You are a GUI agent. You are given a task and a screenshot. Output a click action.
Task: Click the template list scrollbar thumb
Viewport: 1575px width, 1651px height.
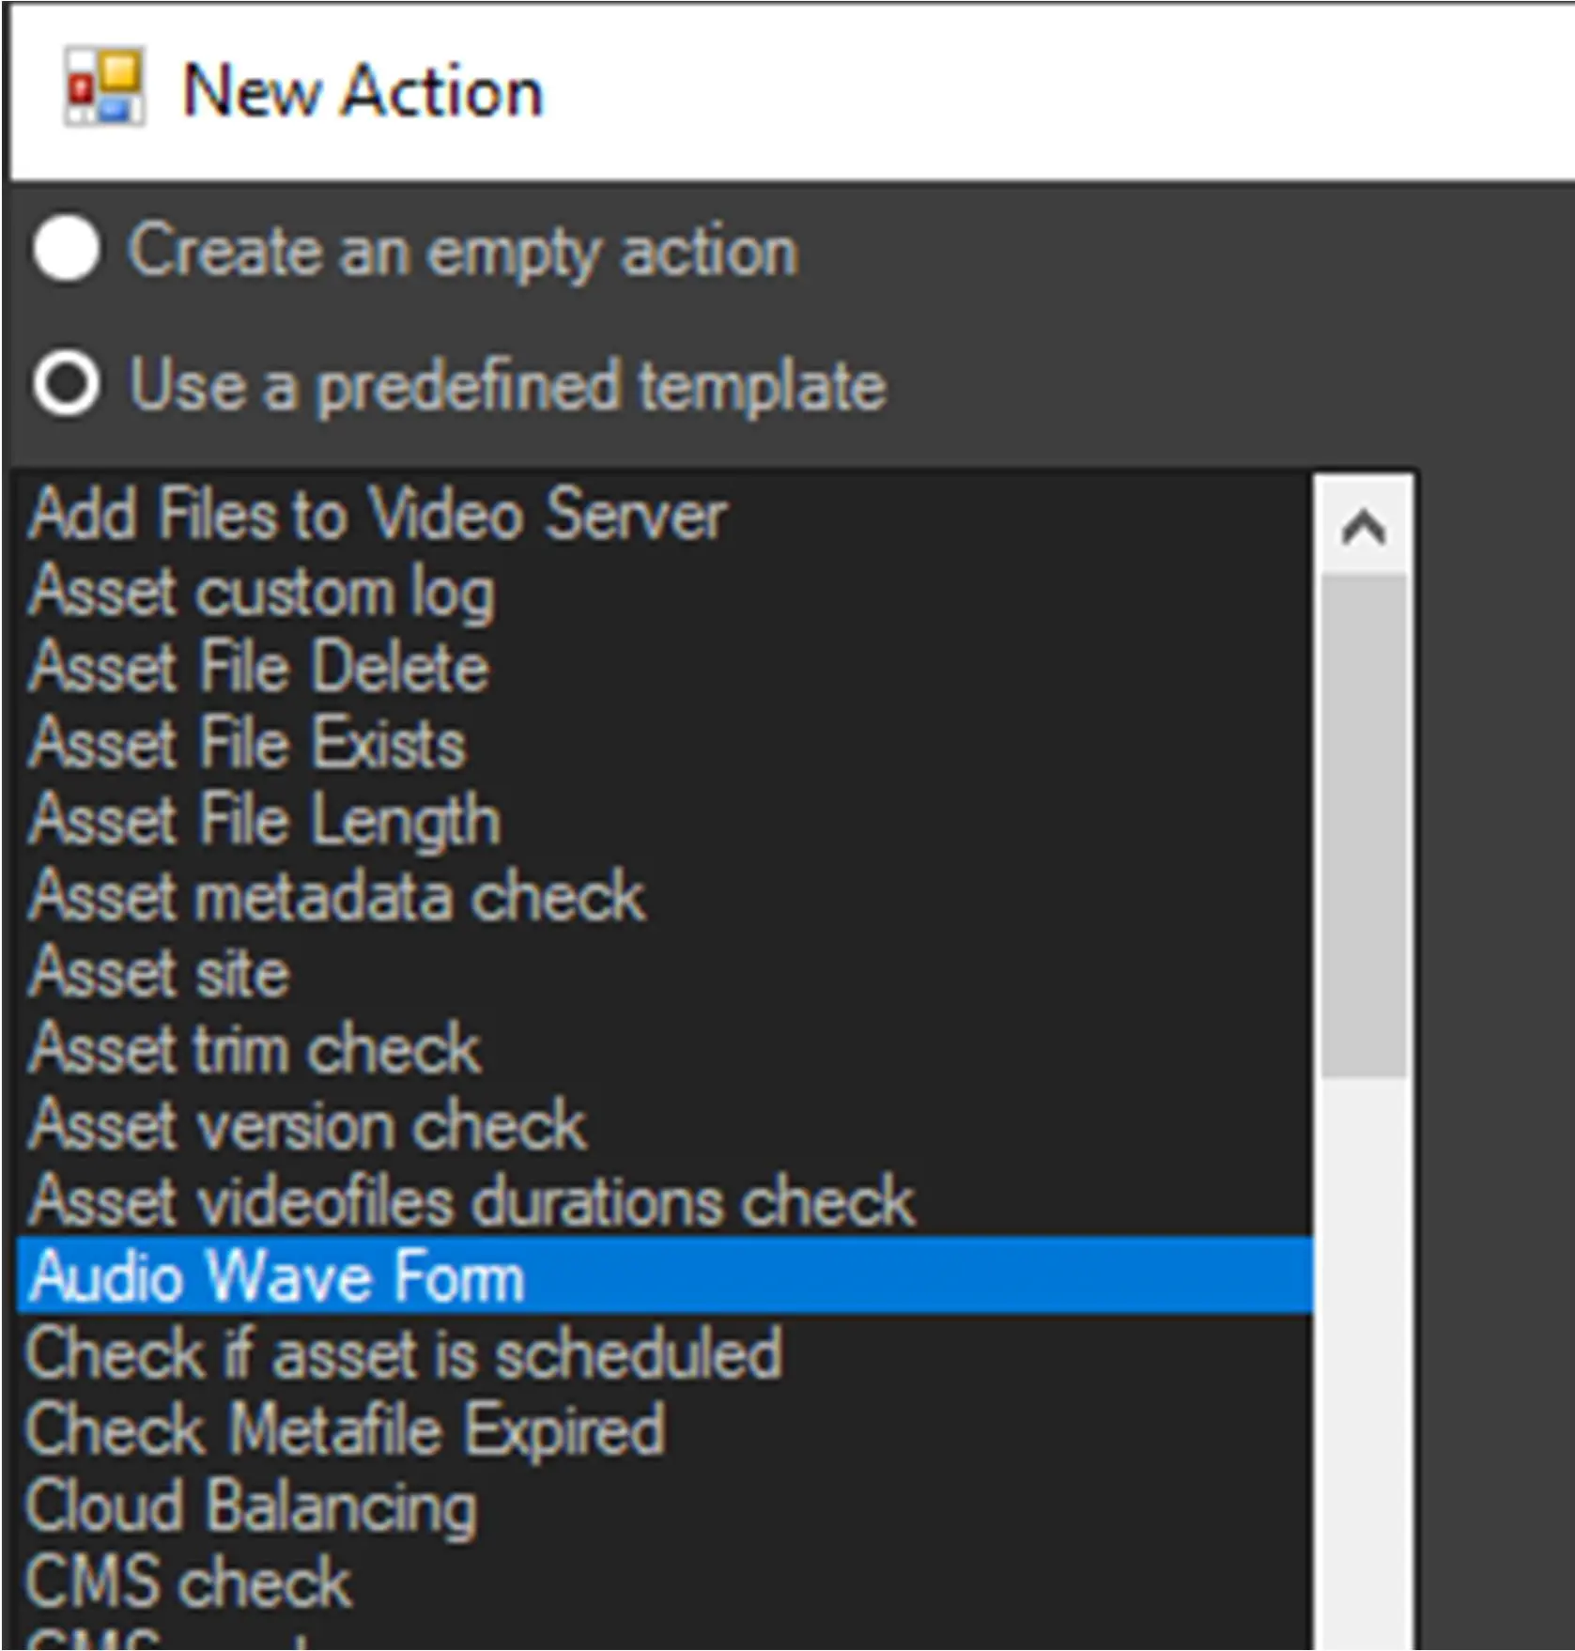pos(1363,826)
